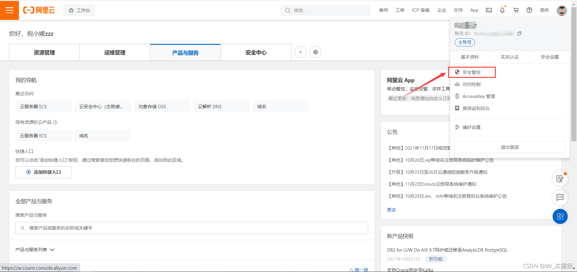Copy the account ID
Image resolution: width=577 pixels, height=272 pixels.
click(519, 33)
